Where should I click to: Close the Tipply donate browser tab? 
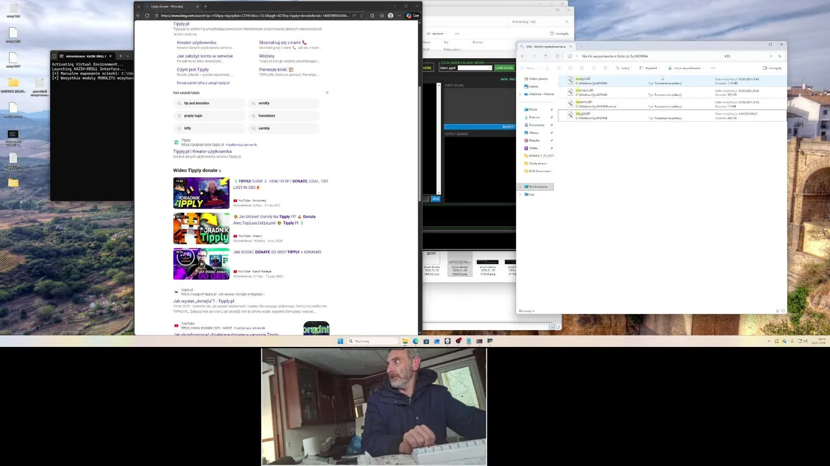click(x=198, y=6)
